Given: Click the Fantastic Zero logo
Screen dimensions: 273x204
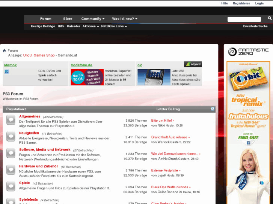Looking at the screenshot, I should (x=248, y=52).
